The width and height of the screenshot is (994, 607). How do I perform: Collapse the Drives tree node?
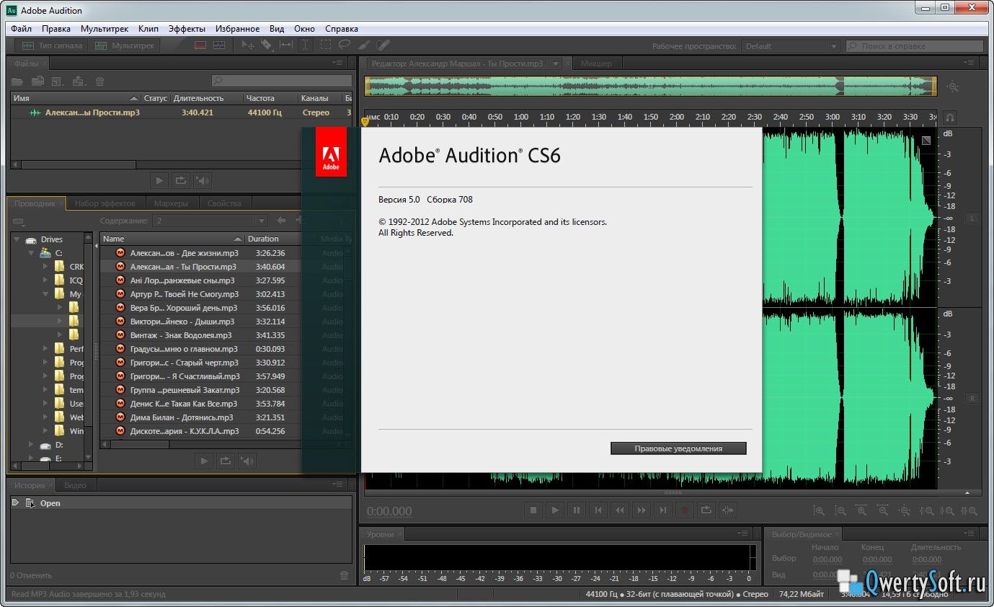coord(17,239)
